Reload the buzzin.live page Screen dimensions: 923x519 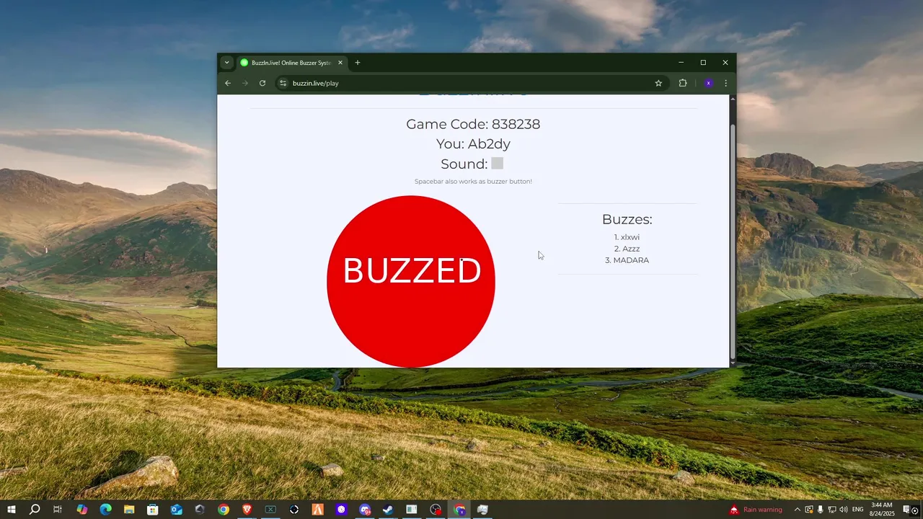(x=262, y=83)
